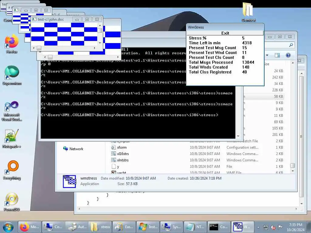
Task: Click the Explorer file list scroll down arrow
Action: [x=293, y=171]
